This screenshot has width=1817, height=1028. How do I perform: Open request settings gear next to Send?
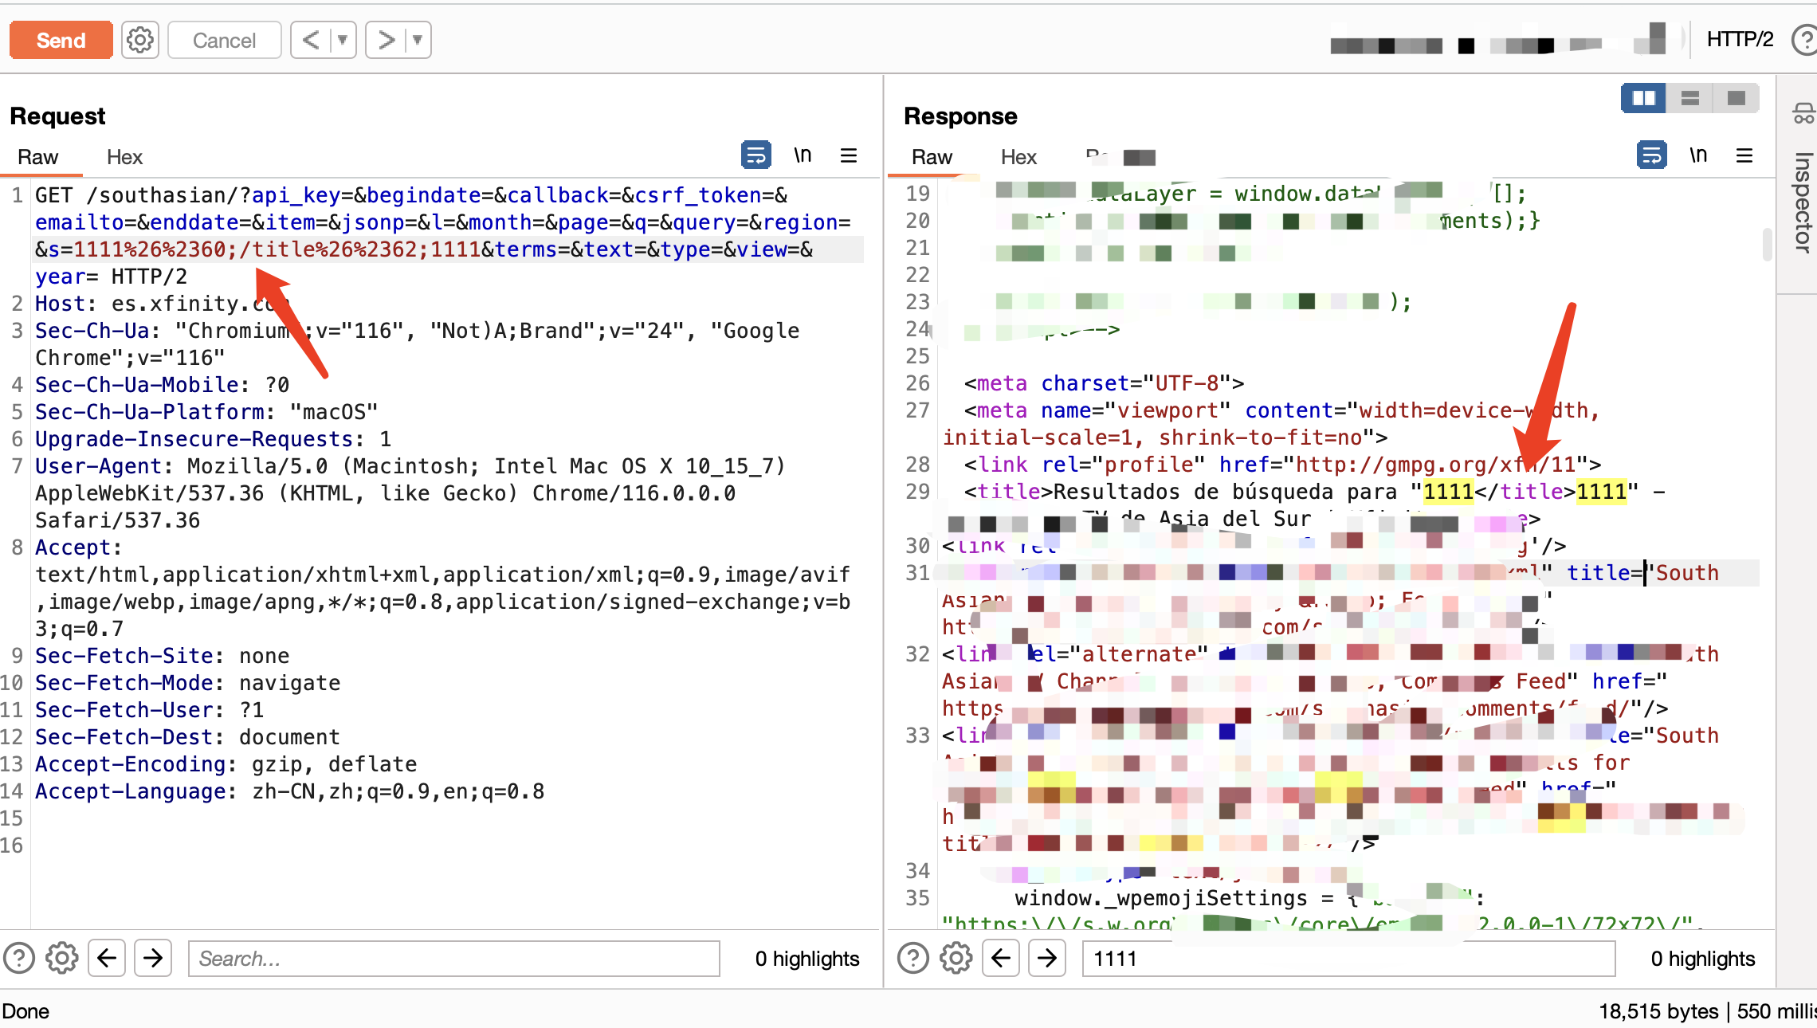point(140,40)
